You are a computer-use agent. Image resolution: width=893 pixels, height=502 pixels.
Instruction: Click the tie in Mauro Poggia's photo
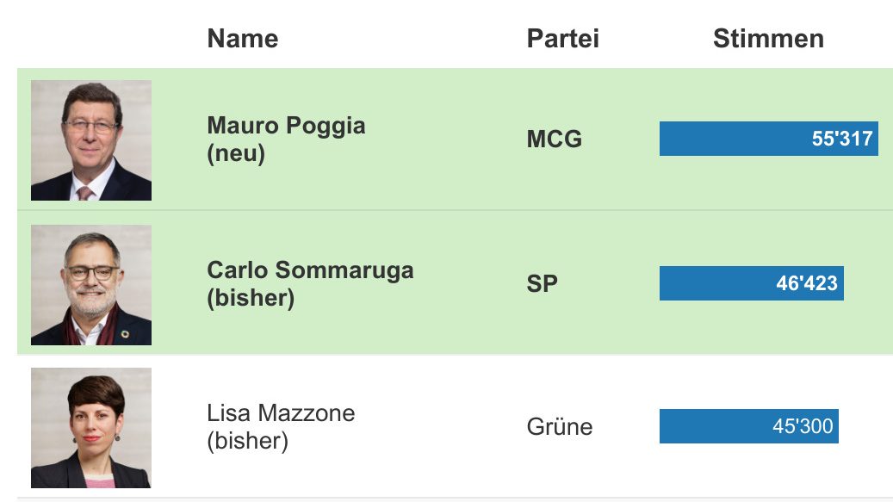tap(84, 192)
